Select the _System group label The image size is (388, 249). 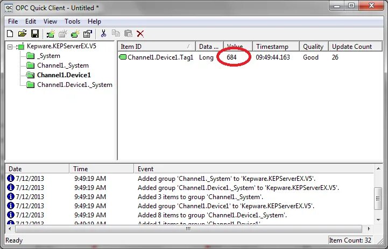(x=48, y=56)
